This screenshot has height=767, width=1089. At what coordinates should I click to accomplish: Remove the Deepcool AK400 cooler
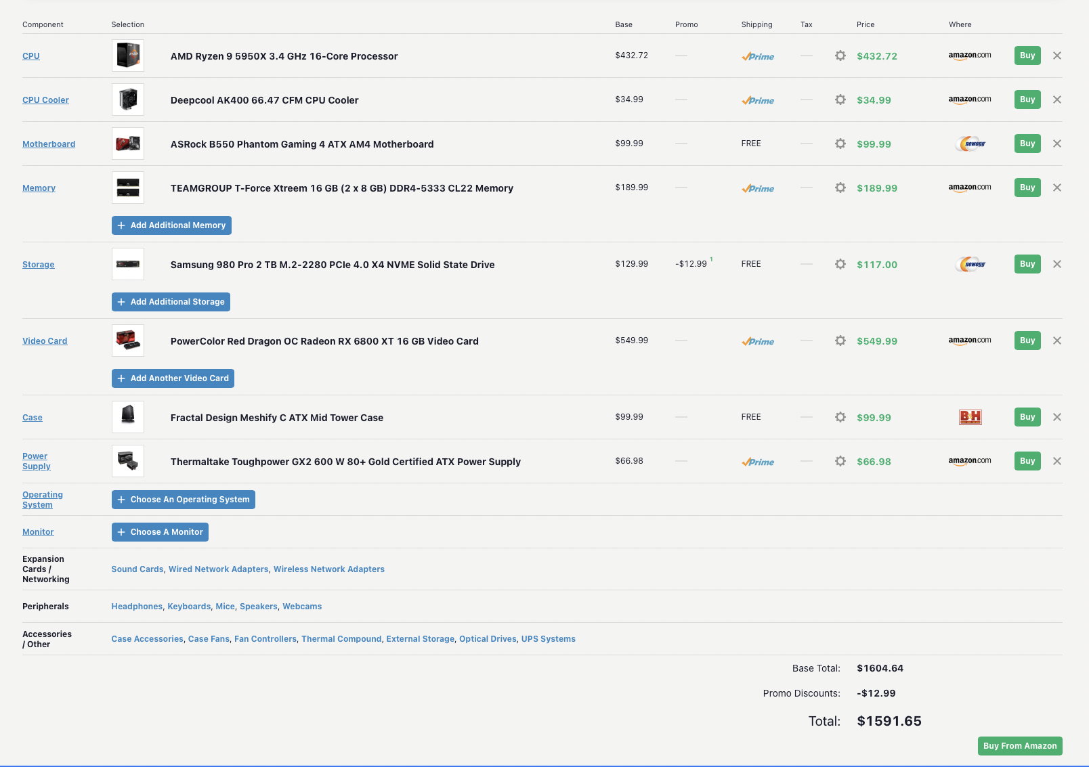[x=1057, y=100]
